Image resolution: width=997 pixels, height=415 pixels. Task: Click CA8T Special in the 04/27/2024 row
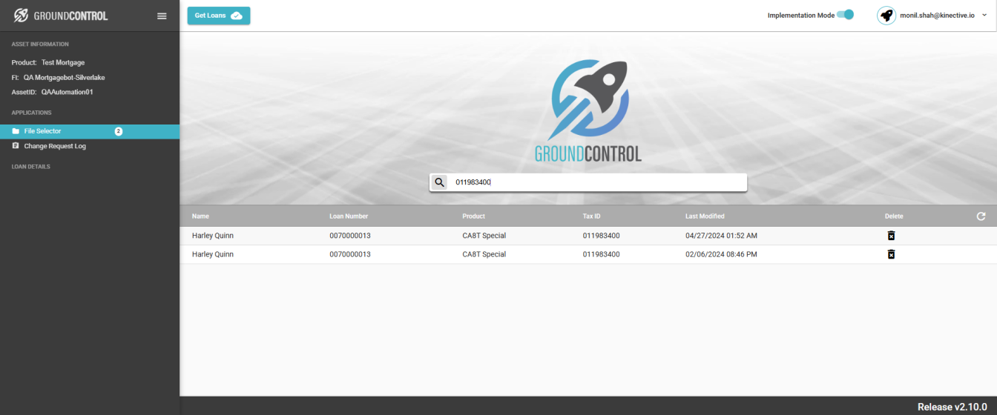pyautogui.click(x=484, y=236)
